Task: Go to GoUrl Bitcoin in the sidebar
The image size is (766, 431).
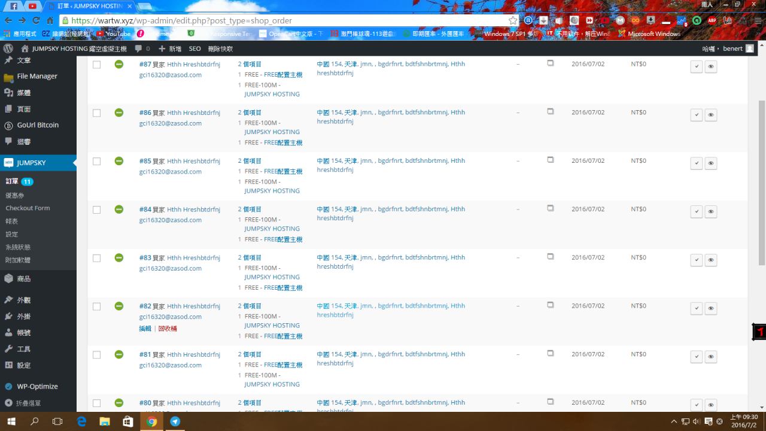Action: [38, 125]
